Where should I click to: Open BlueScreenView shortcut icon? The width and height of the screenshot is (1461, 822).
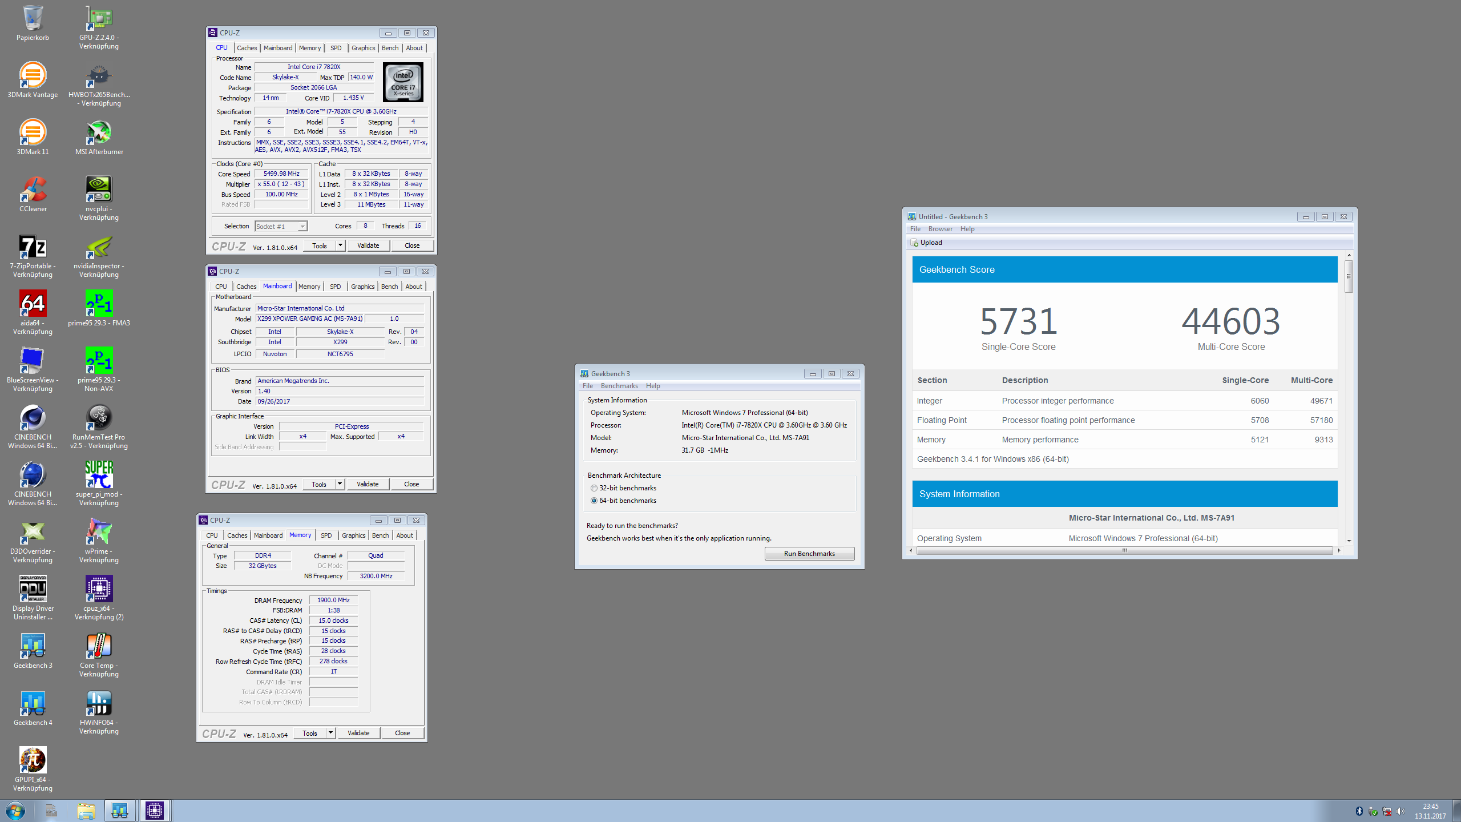(33, 369)
